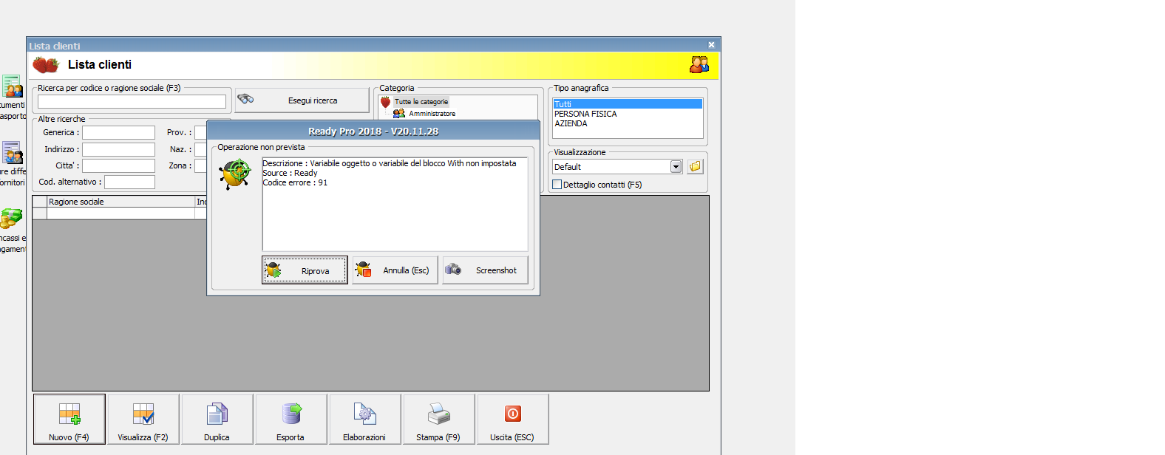Close the Lista clienti window
Image resolution: width=1165 pixels, height=455 pixels.
pyautogui.click(x=711, y=45)
